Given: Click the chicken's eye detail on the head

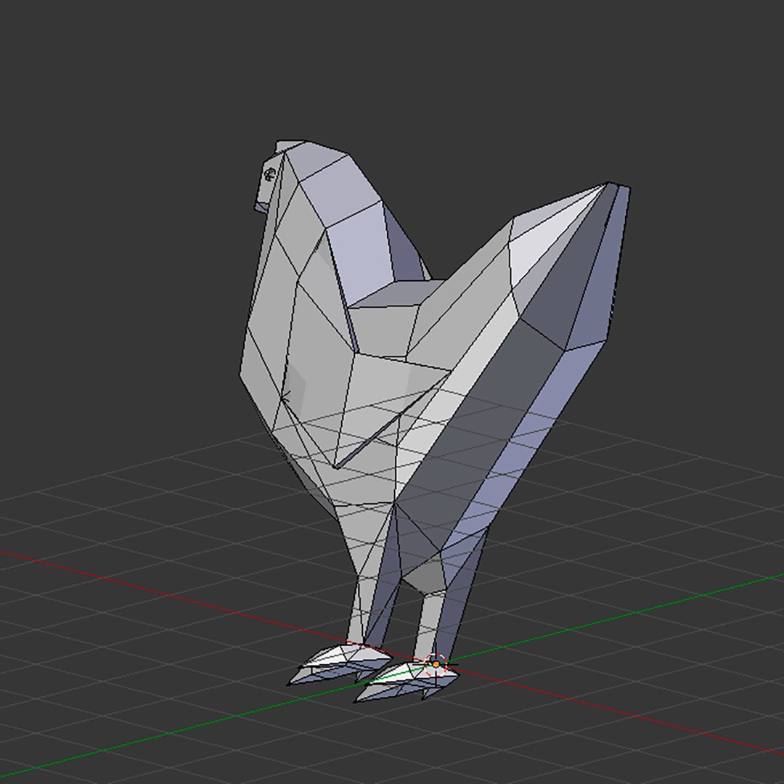Looking at the screenshot, I should click(x=271, y=174).
